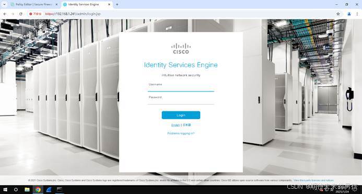Restore down the Chrome window

(347, 4)
